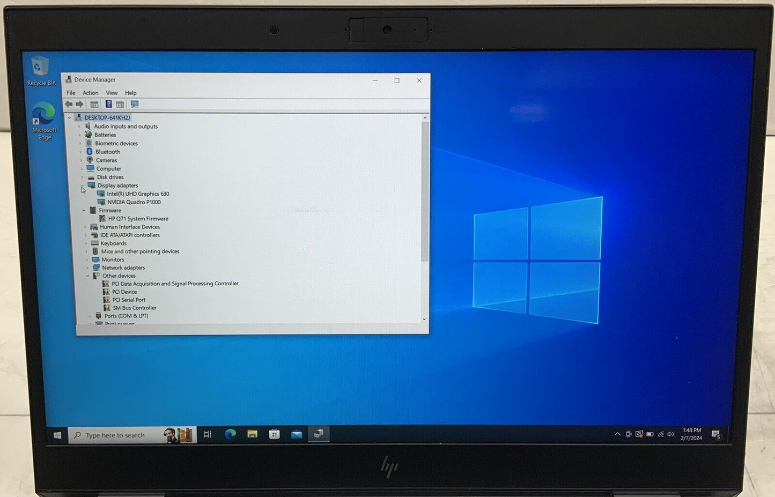Click the scroll down arrow in device list
Viewport: 775px width, 497px height.
[x=424, y=320]
